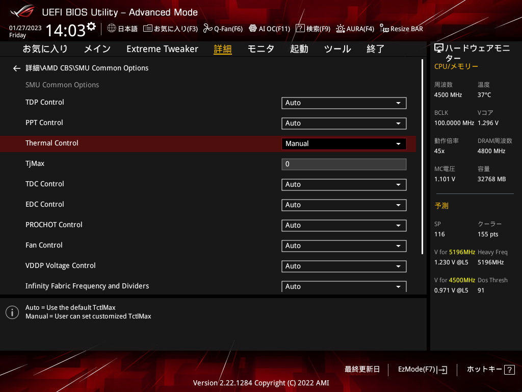522x392 pixels.
Task: Open Infinity Fabric Frequency and Dividers dropdown
Action: [344, 286]
